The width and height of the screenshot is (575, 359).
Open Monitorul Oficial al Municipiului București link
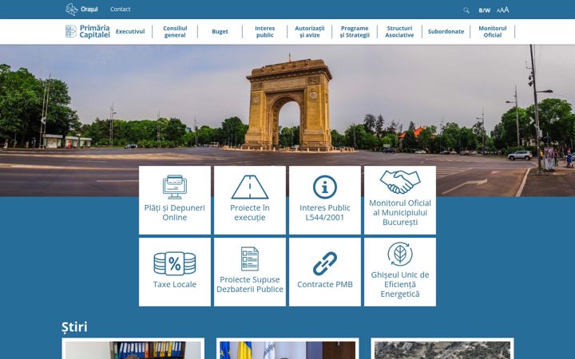point(400,212)
